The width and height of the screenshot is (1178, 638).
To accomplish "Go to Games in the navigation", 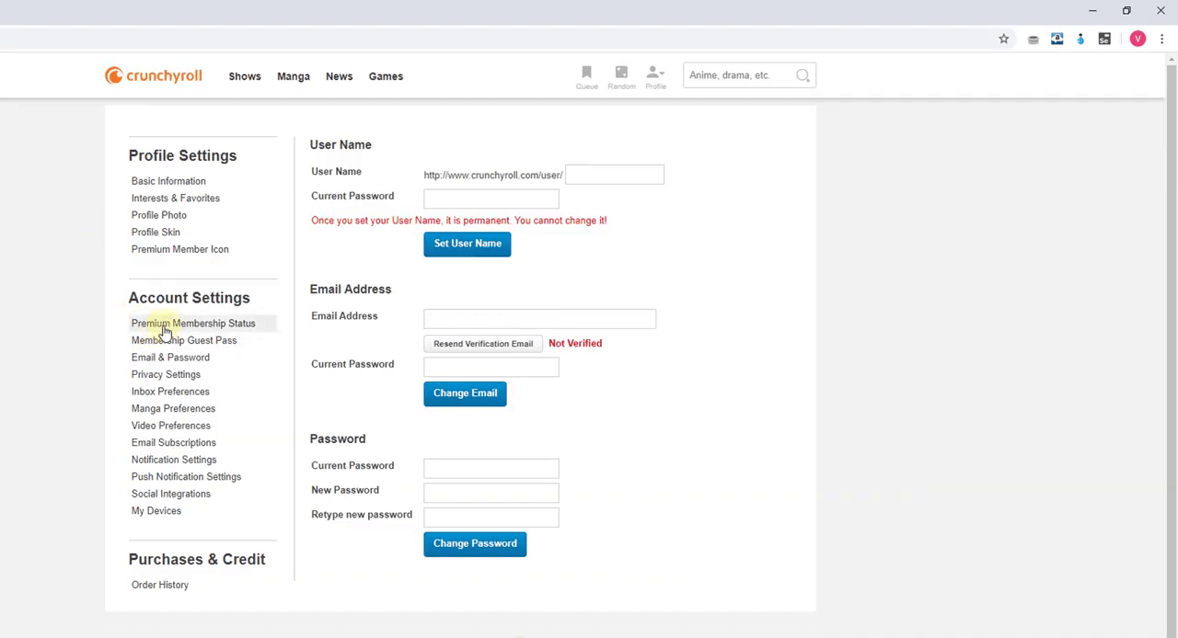I will point(386,76).
